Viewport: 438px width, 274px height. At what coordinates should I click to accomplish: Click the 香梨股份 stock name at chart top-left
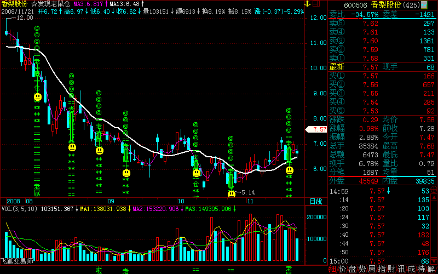[14, 4]
